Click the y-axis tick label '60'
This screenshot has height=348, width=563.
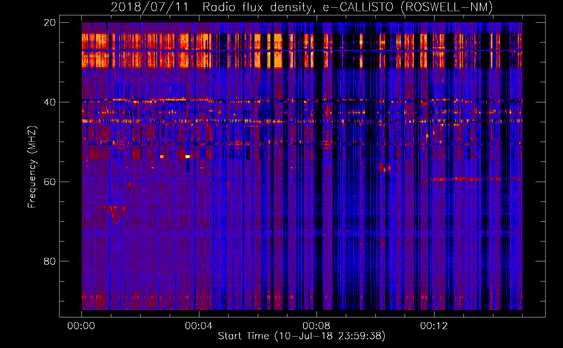click(x=50, y=182)
